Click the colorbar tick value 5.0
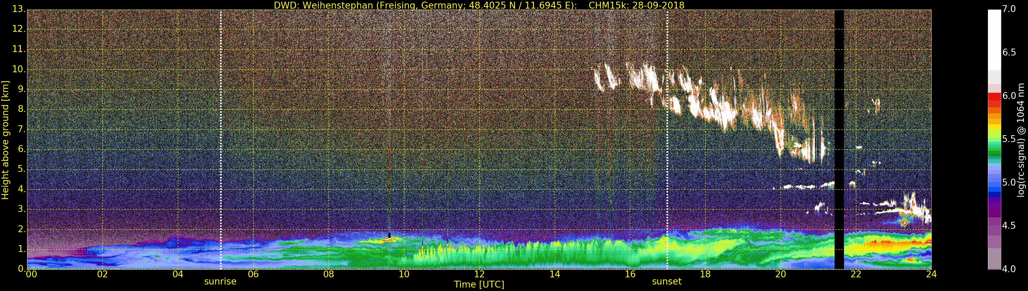This screenshot has height=291, width=1028. pyautogui.click(x=1009, y=182)
